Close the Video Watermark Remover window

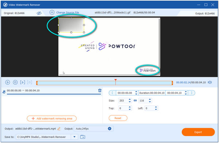[x=213, y=5]
